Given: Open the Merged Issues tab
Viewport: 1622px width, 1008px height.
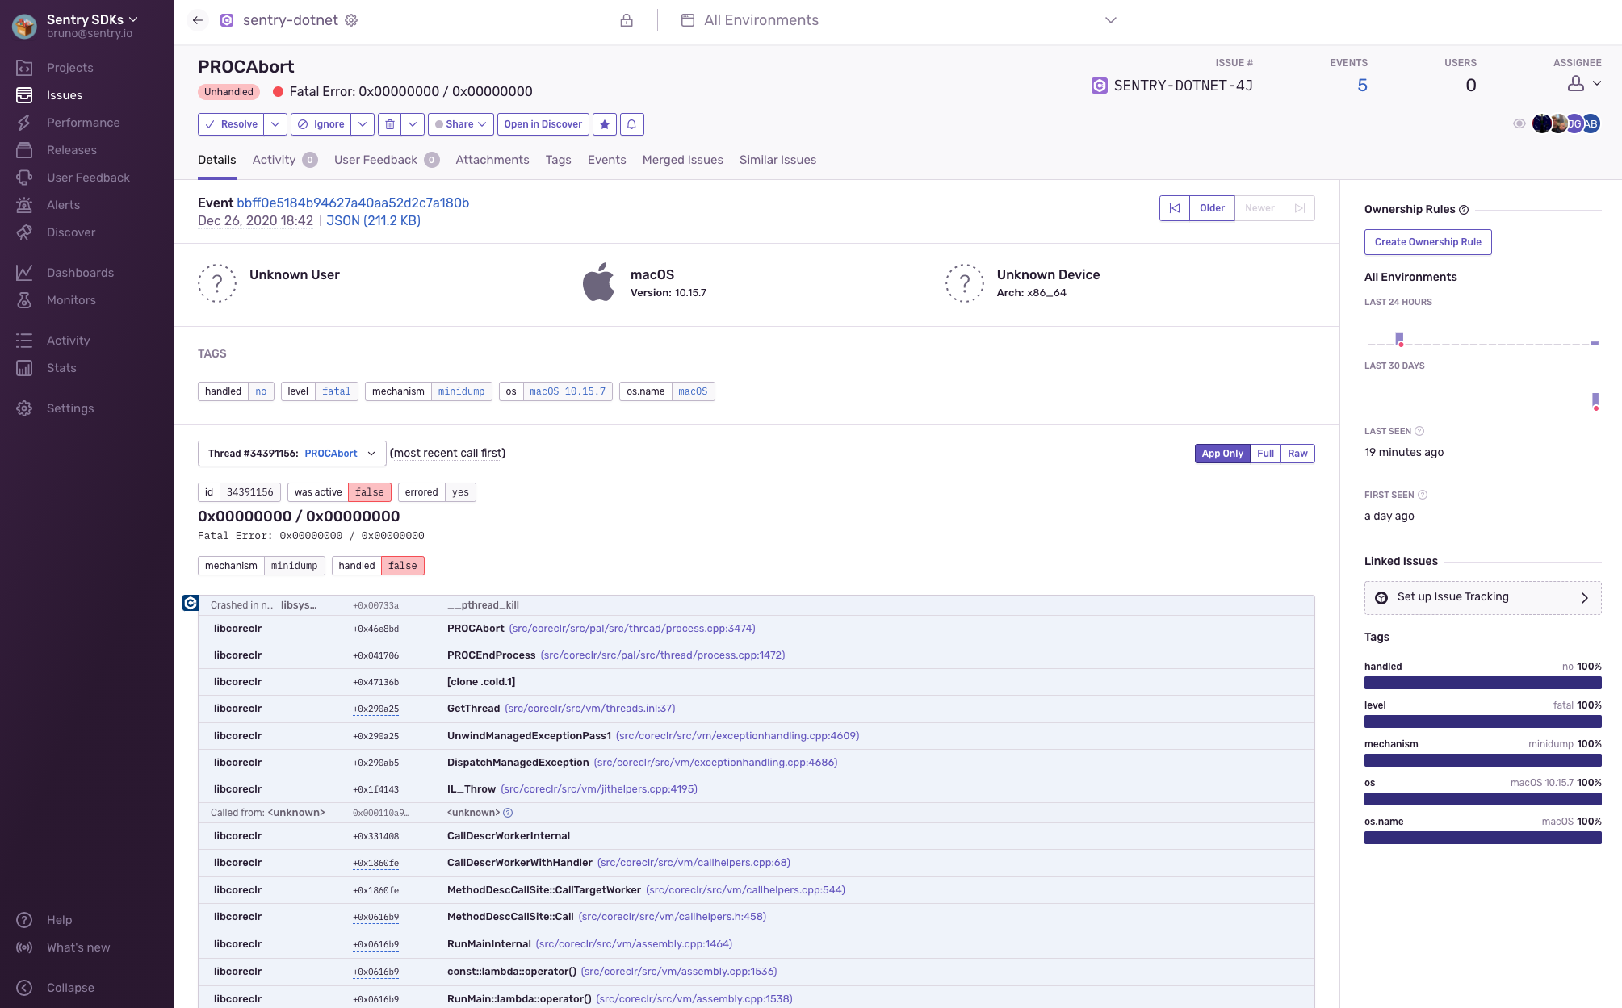Looking at the screenshot, I should (682, 160).
